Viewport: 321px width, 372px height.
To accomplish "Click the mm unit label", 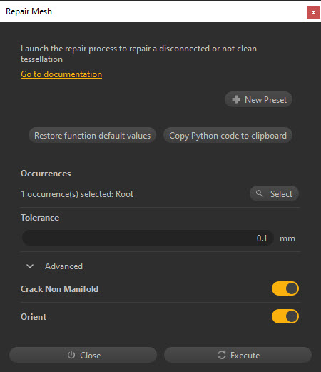I will click(x=287, y=238).
